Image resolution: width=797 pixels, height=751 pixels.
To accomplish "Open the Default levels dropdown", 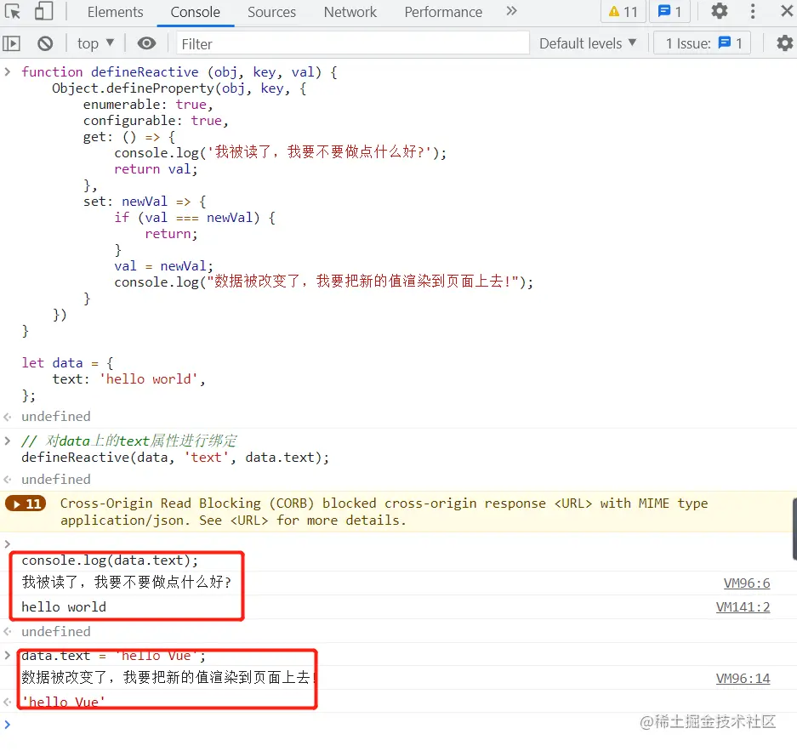I will click(x=588, y=43).
